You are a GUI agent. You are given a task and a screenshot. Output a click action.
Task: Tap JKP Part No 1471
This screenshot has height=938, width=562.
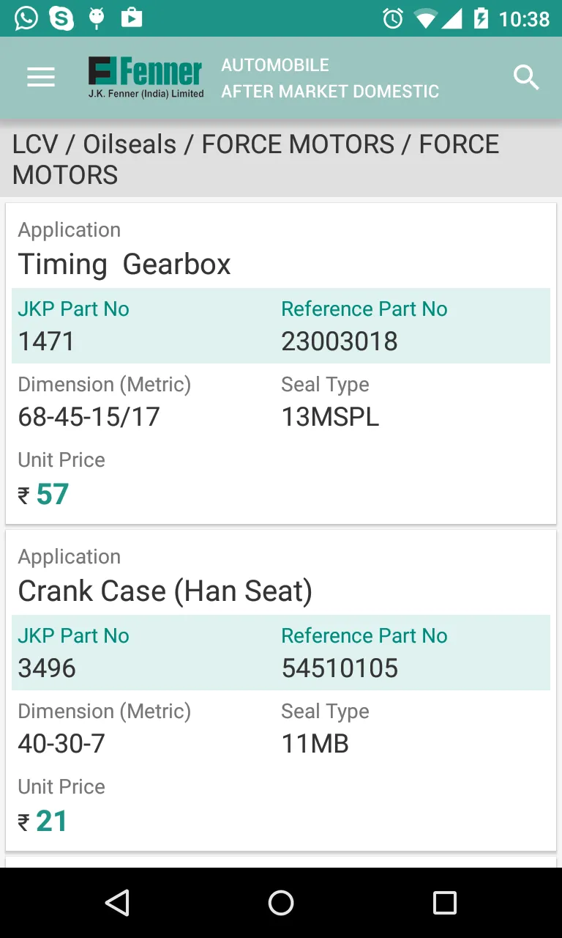pos(46,341)
